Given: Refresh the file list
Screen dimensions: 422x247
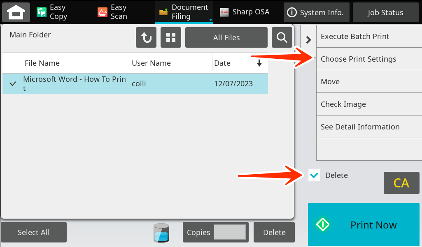Looking at the screenshot, I should click(x=146, y=37).
